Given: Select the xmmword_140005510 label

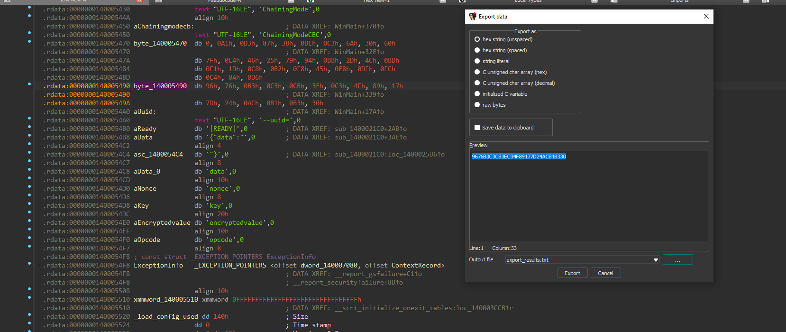Looking at the screenshot, I should click(x=166, y=299).
